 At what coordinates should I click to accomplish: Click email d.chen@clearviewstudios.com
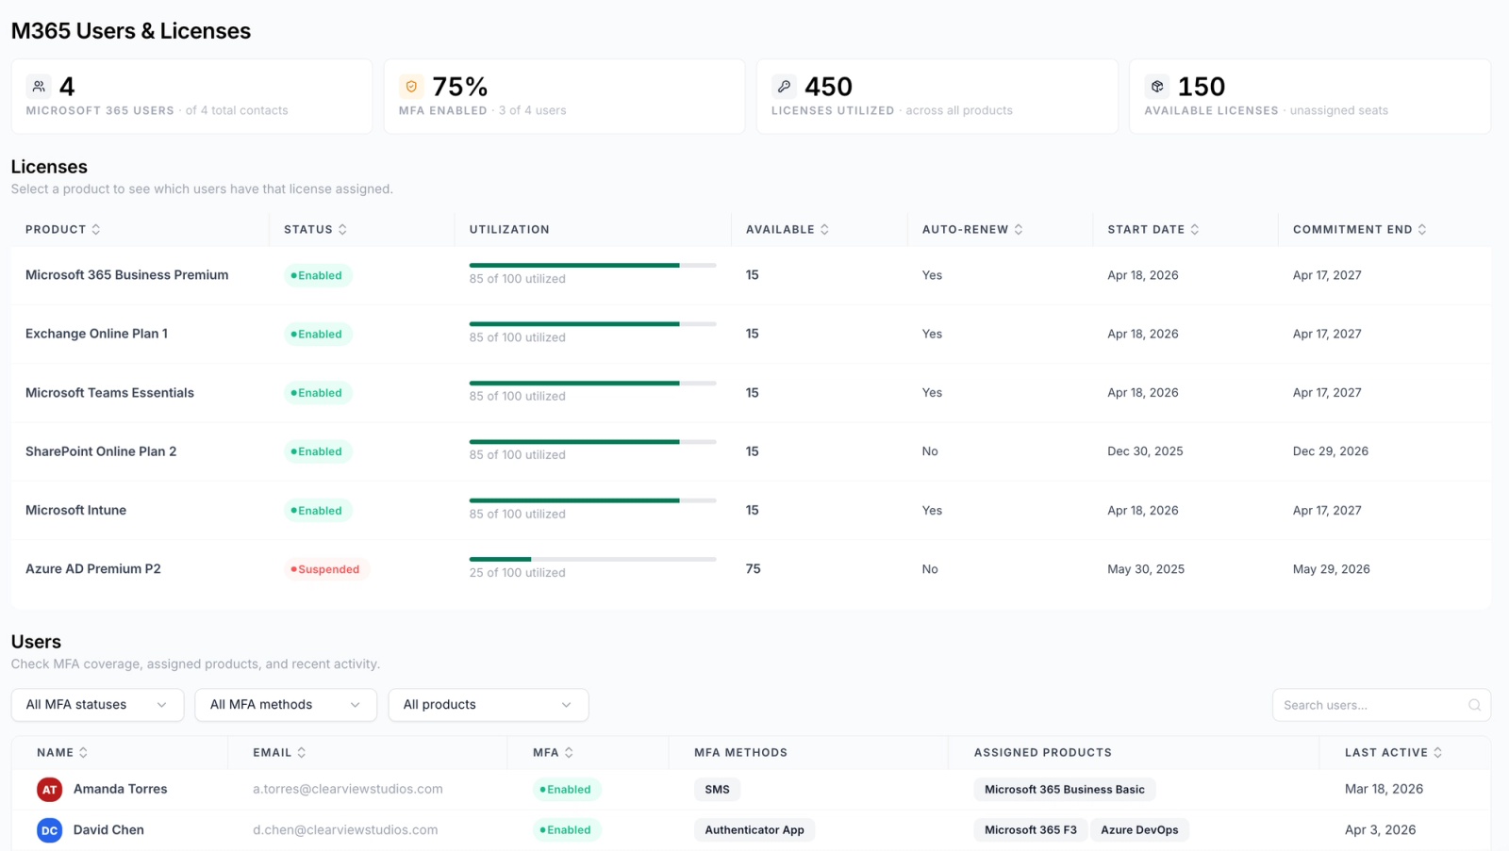(345, 830)
